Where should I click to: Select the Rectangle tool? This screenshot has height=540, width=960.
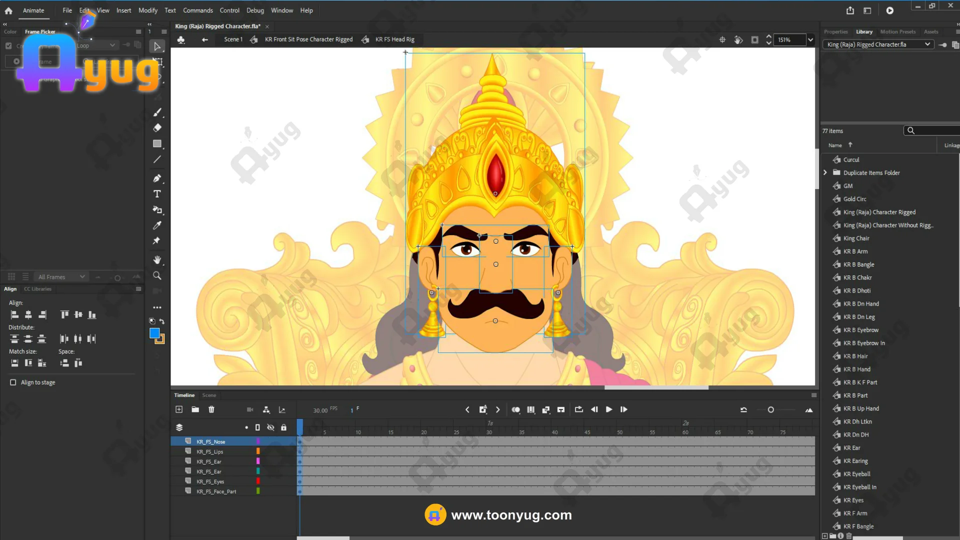(x=157, y=143)
